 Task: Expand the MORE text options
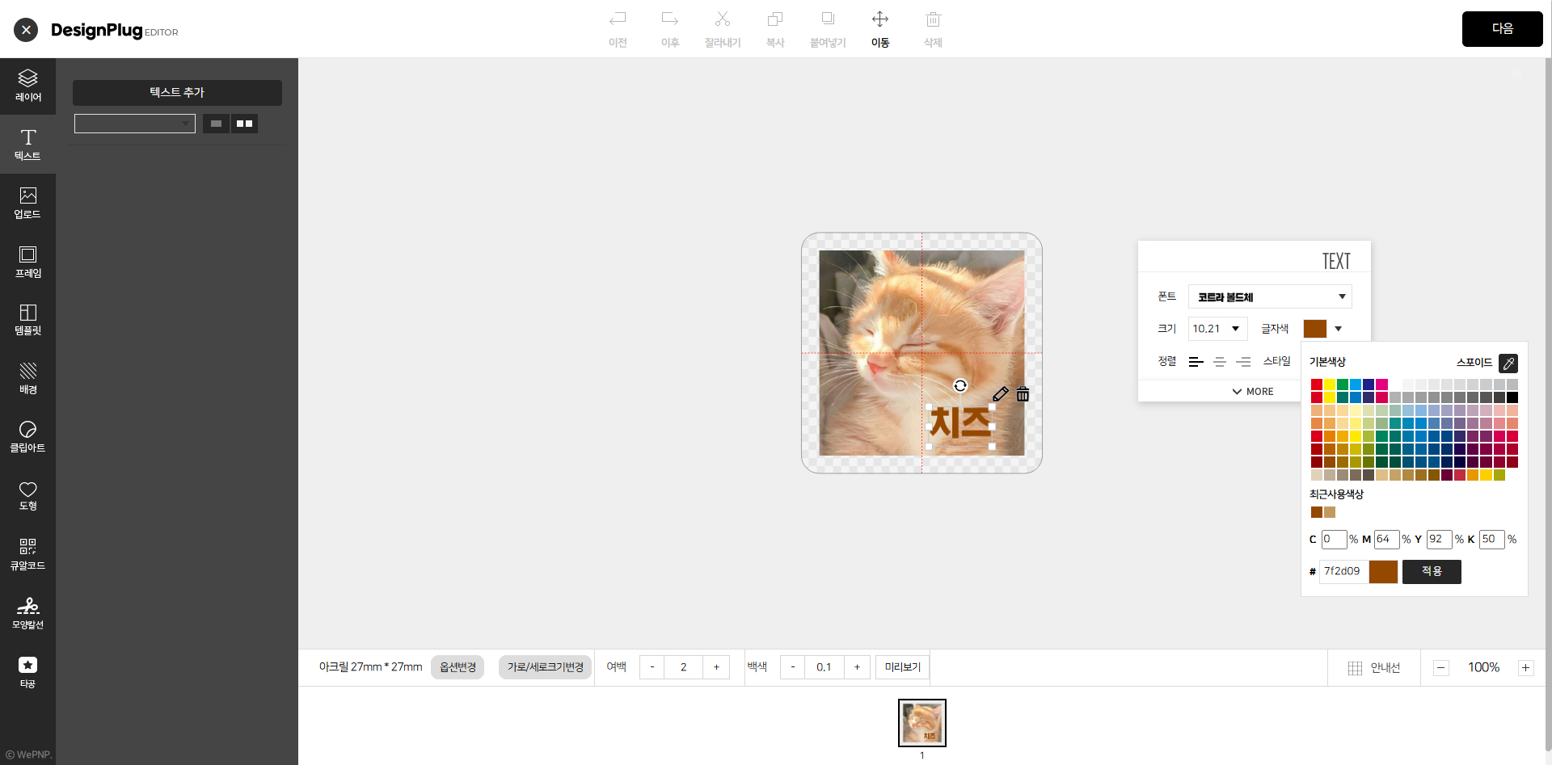(x=1252, y=392)
